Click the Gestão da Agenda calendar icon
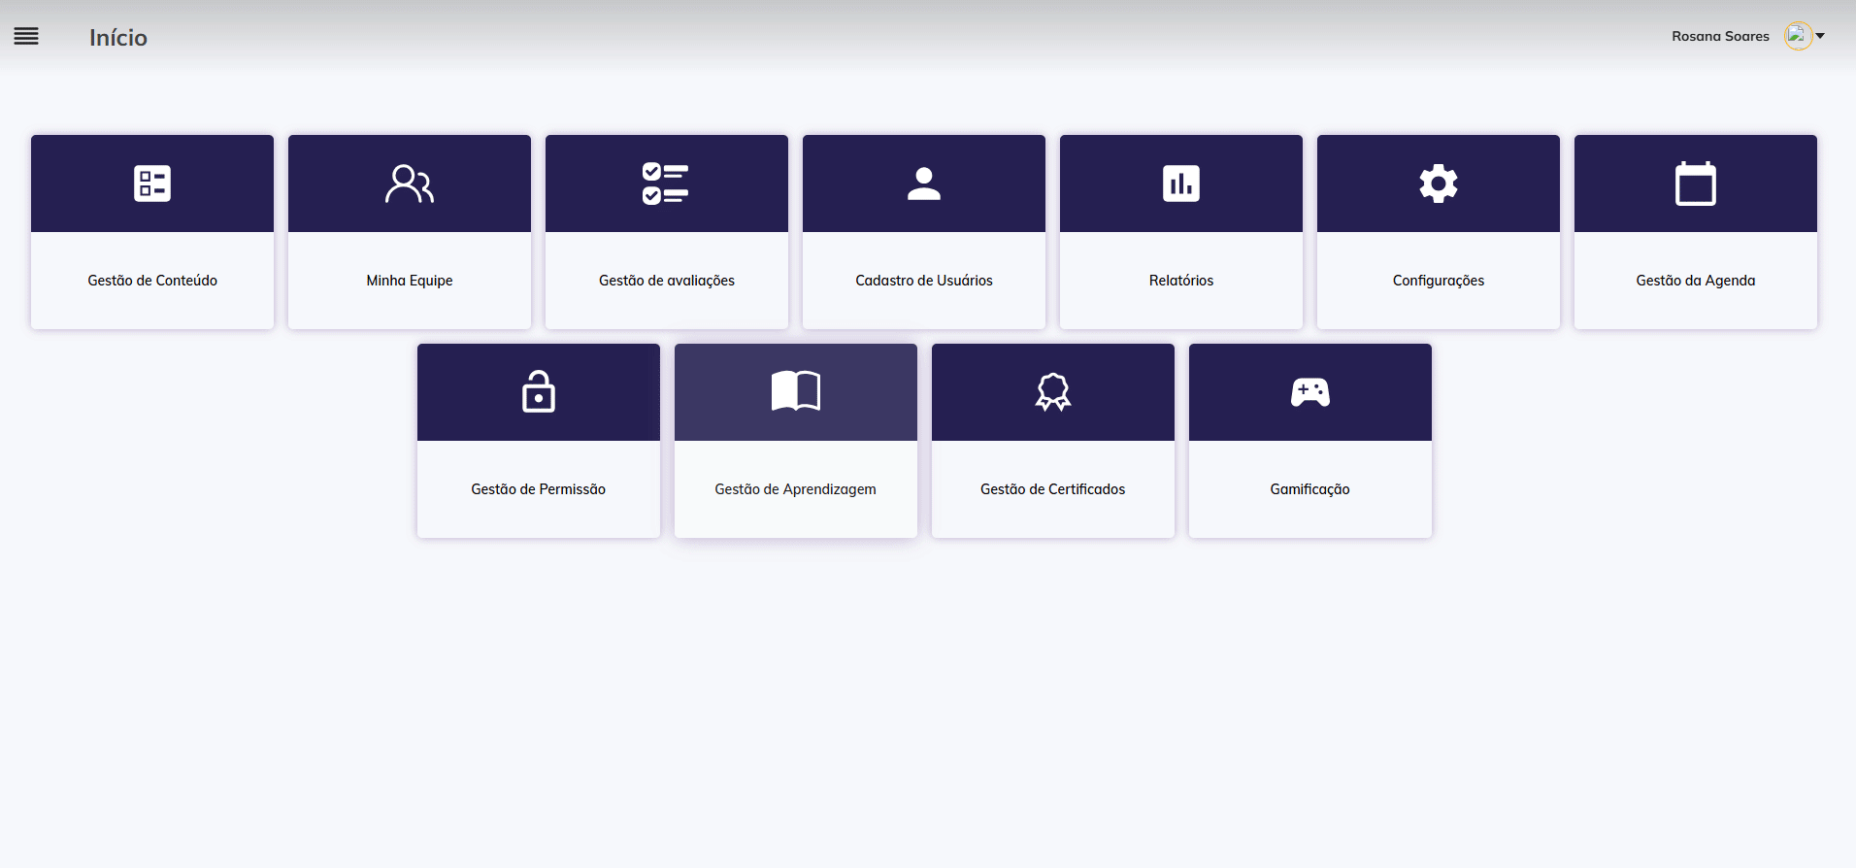The image size is (1856, 868). coord(1696,184)
